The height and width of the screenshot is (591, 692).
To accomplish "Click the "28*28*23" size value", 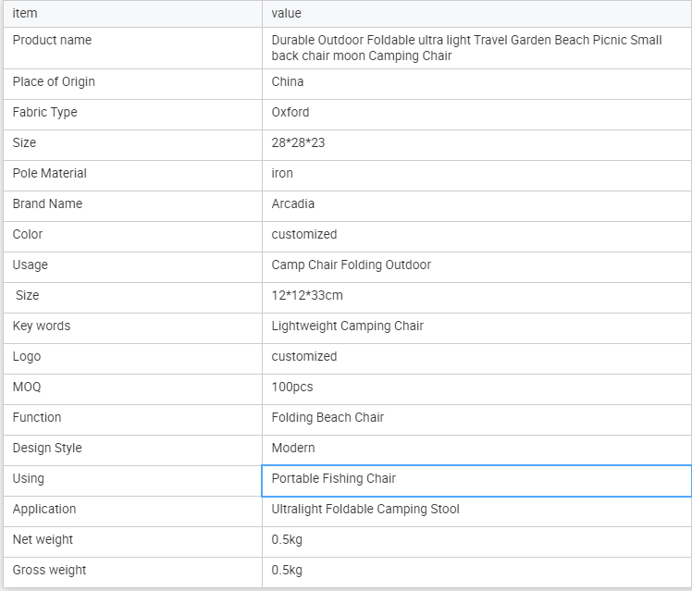I will [296, 142].
